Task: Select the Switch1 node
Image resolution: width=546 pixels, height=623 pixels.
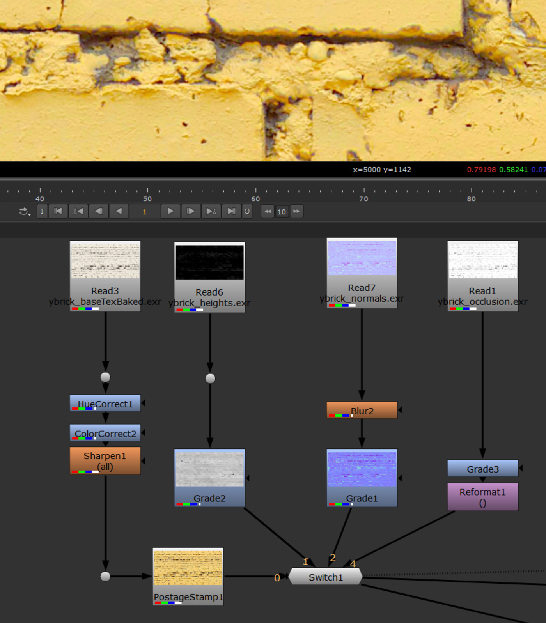Action: pyautogui.click(x=326, y=576)
